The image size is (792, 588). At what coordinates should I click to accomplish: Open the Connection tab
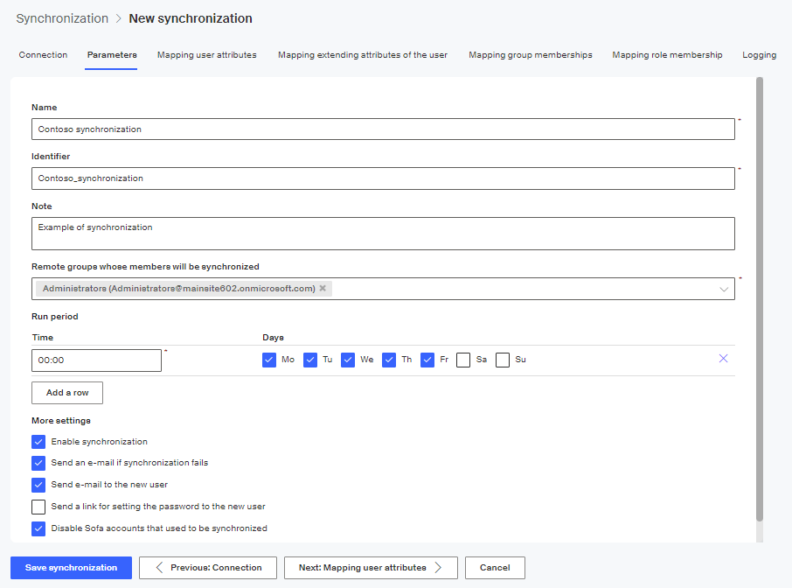pos(43,55)
